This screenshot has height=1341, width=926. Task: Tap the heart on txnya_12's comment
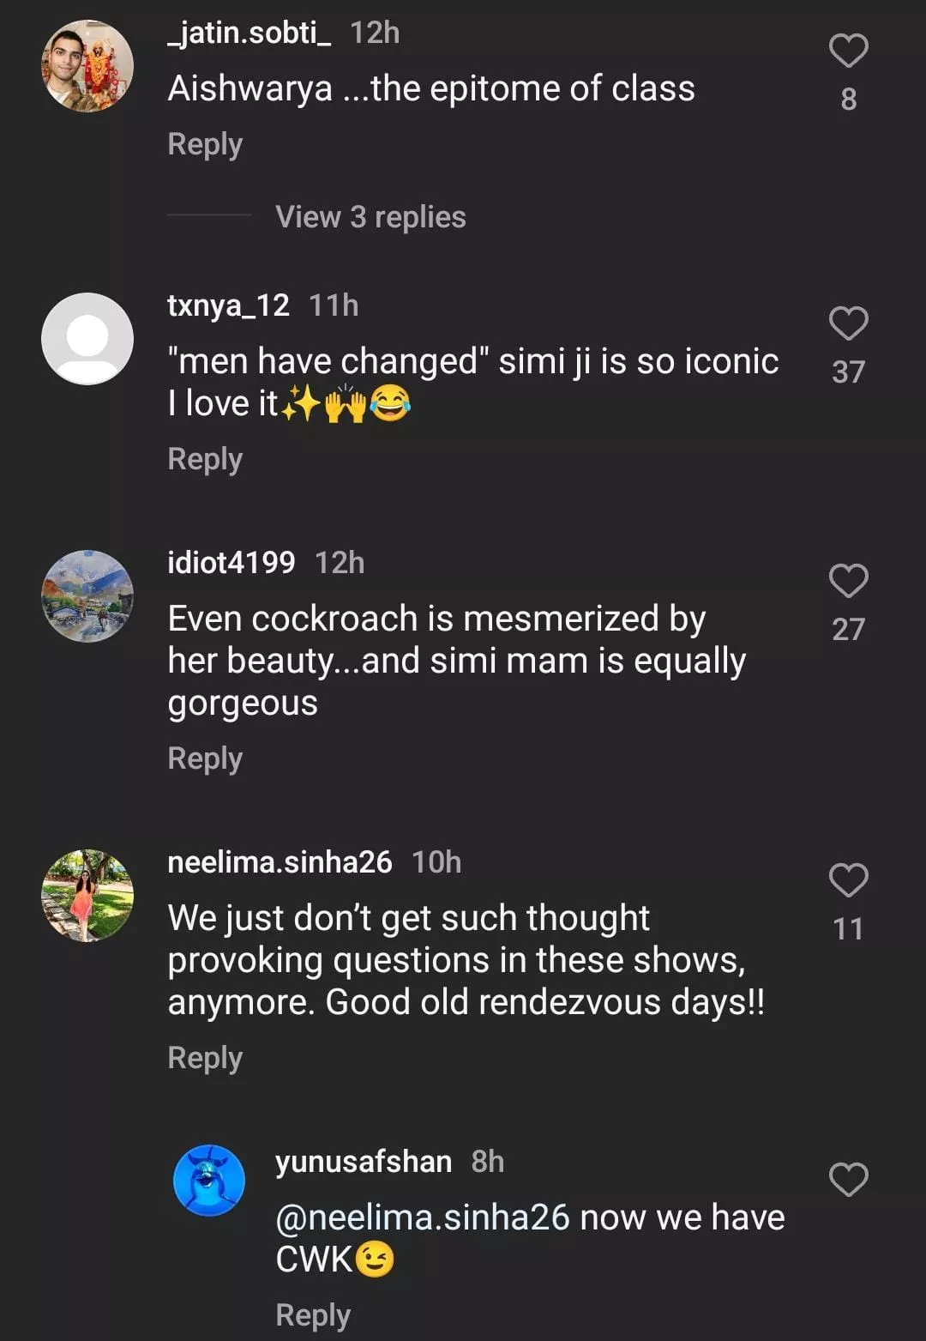click(848, 323)
